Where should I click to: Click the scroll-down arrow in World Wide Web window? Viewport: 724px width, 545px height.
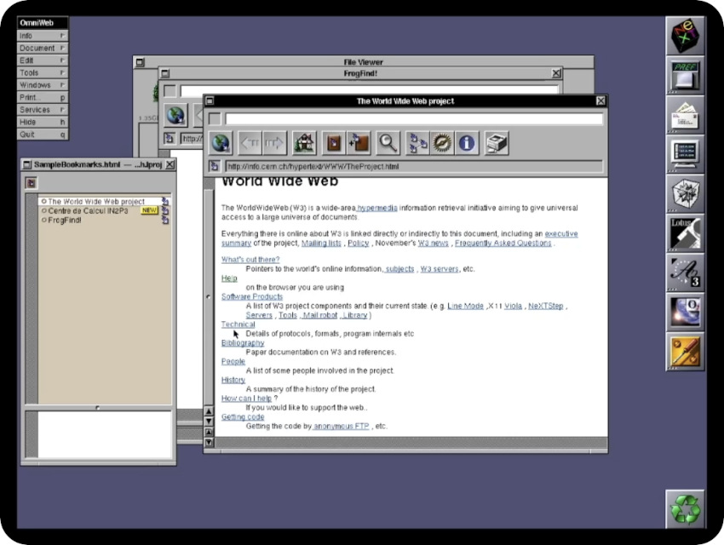pyautogui.click(x=209, y=421)
